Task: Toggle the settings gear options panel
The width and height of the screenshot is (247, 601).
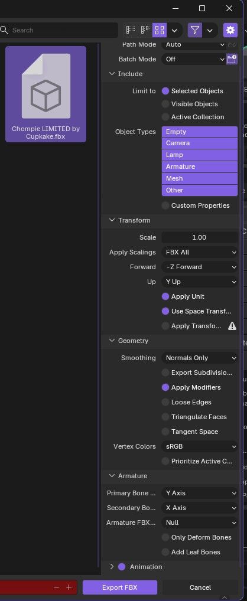Action: (230, 30)
